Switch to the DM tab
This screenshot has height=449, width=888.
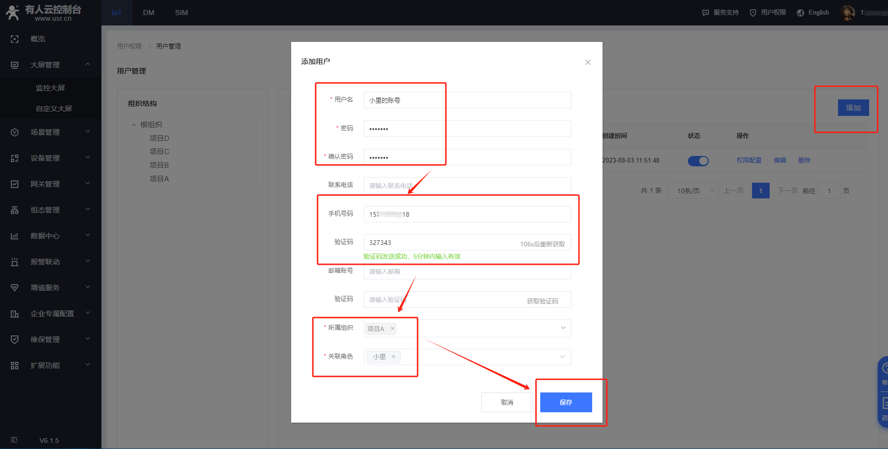[149, 13]
